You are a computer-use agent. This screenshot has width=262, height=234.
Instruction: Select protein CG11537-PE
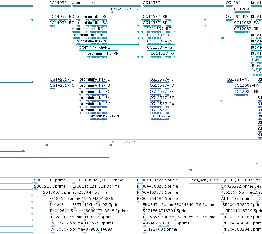[x=159, y=95]
